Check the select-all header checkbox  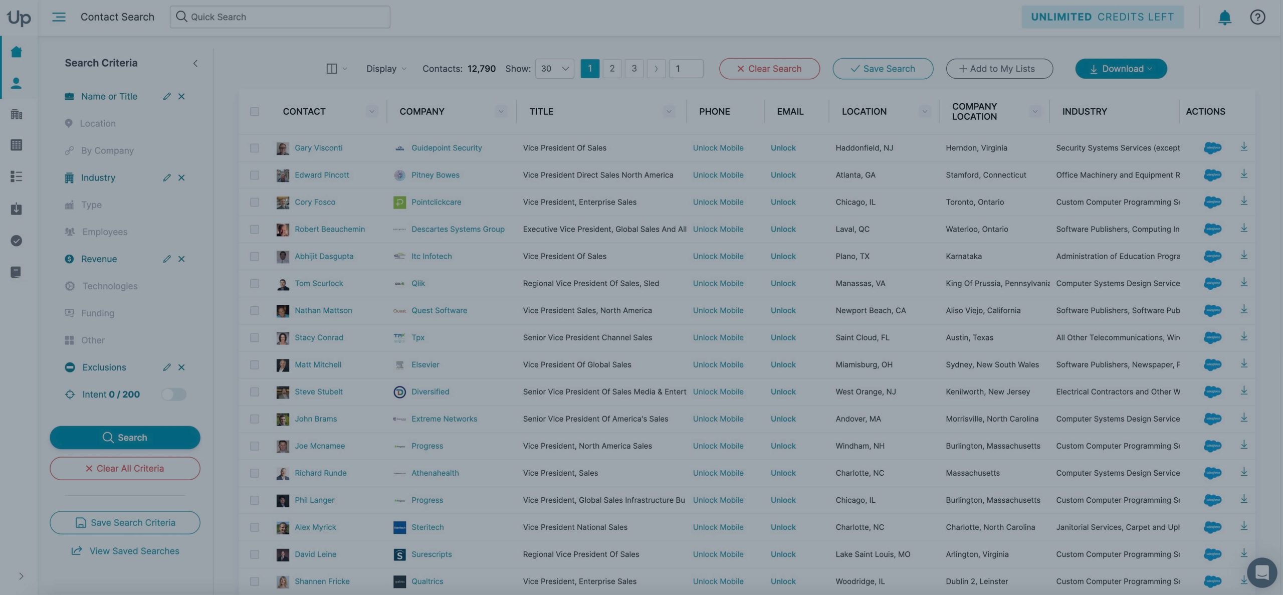(255, 111)
